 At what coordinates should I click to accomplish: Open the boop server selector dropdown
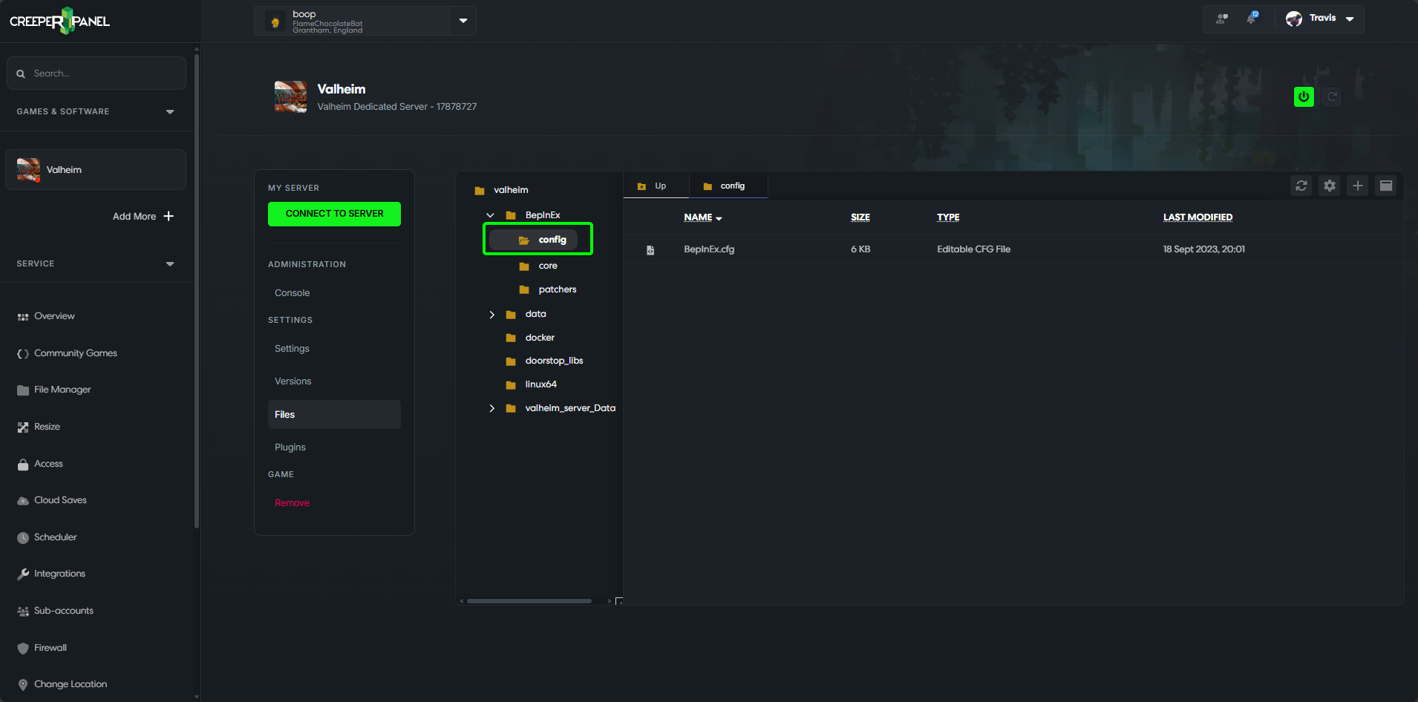click(463, 21)
